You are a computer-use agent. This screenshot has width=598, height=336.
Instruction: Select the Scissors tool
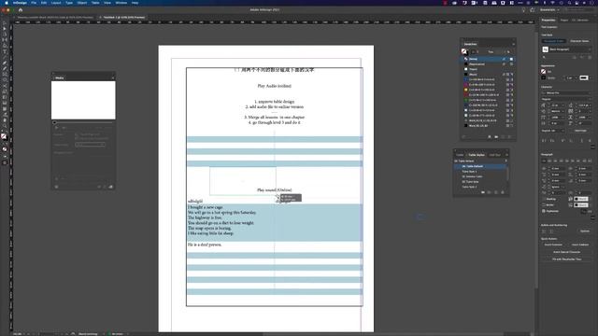click(5, 86)
